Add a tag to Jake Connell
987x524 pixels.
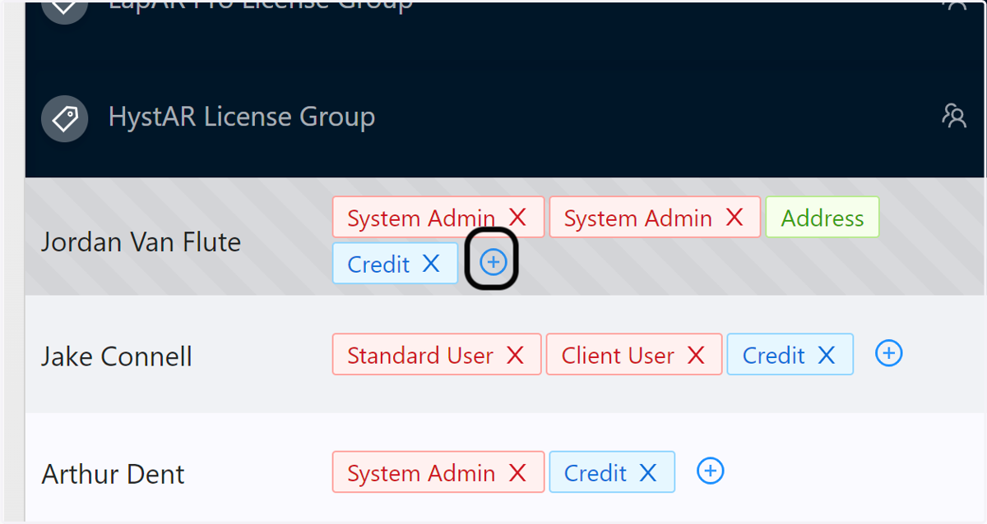point(888,354)
